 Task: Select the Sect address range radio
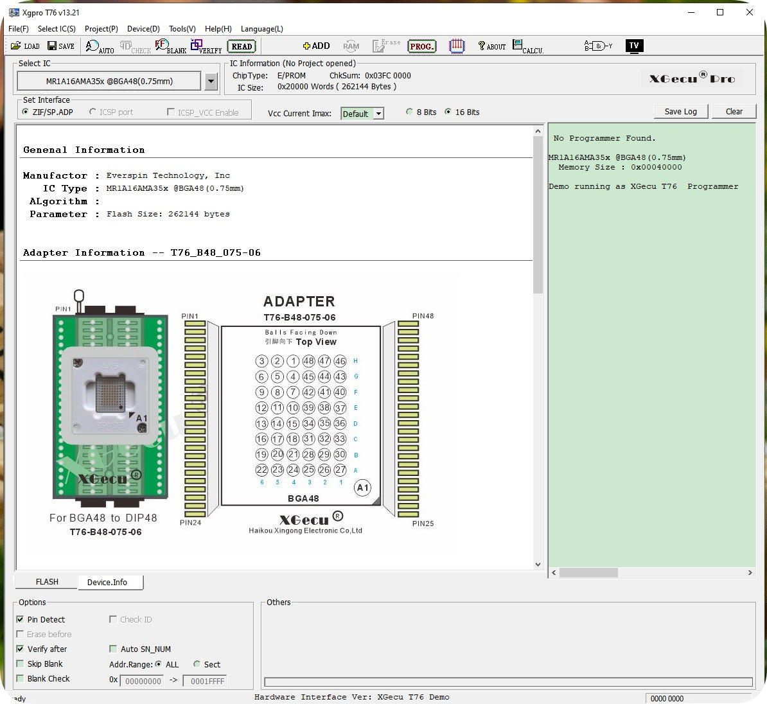[197, 664]
